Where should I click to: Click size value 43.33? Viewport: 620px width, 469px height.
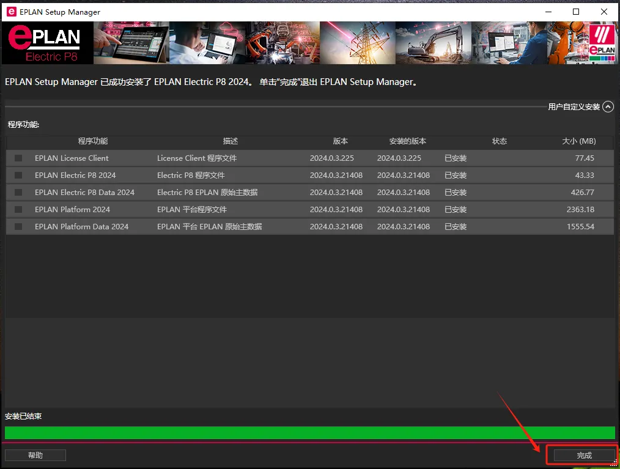[585, 175]
